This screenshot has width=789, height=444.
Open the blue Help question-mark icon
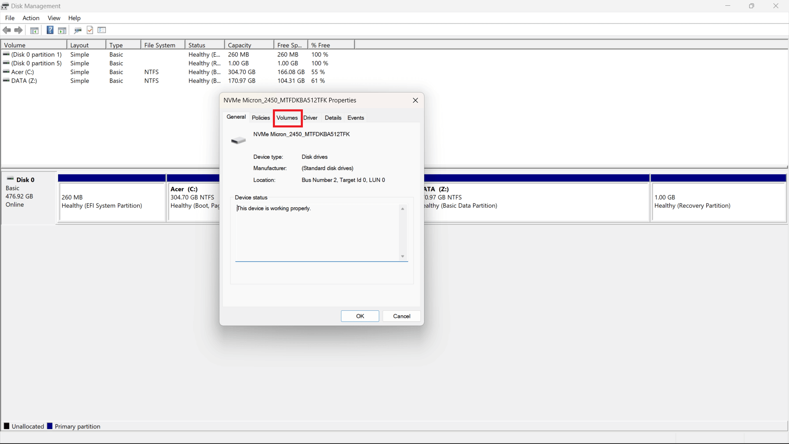[x=50, y=30]
